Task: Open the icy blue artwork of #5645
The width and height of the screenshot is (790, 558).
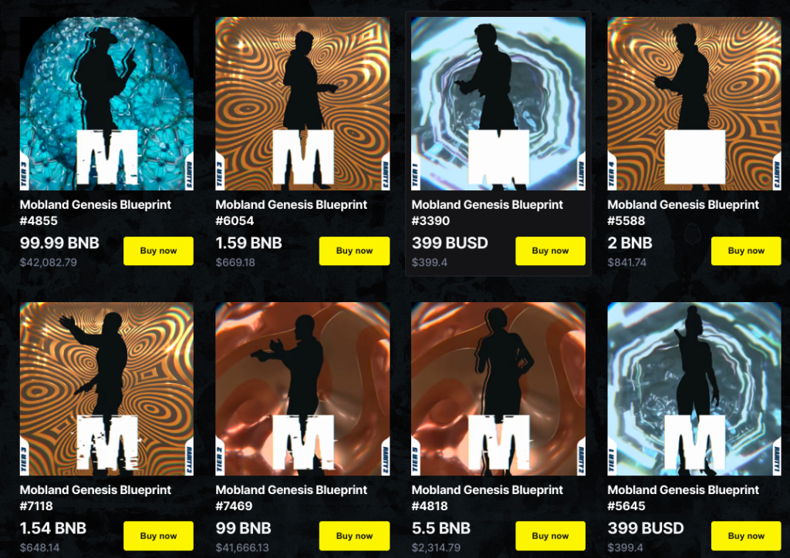Action: point(694,389)
